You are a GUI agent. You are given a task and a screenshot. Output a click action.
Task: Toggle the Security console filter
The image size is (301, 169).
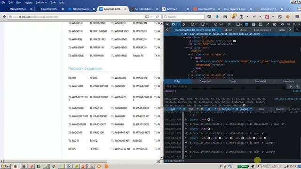226,109
